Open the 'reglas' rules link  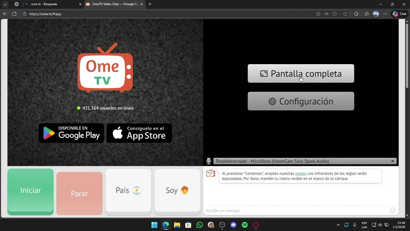coord(300,173)
